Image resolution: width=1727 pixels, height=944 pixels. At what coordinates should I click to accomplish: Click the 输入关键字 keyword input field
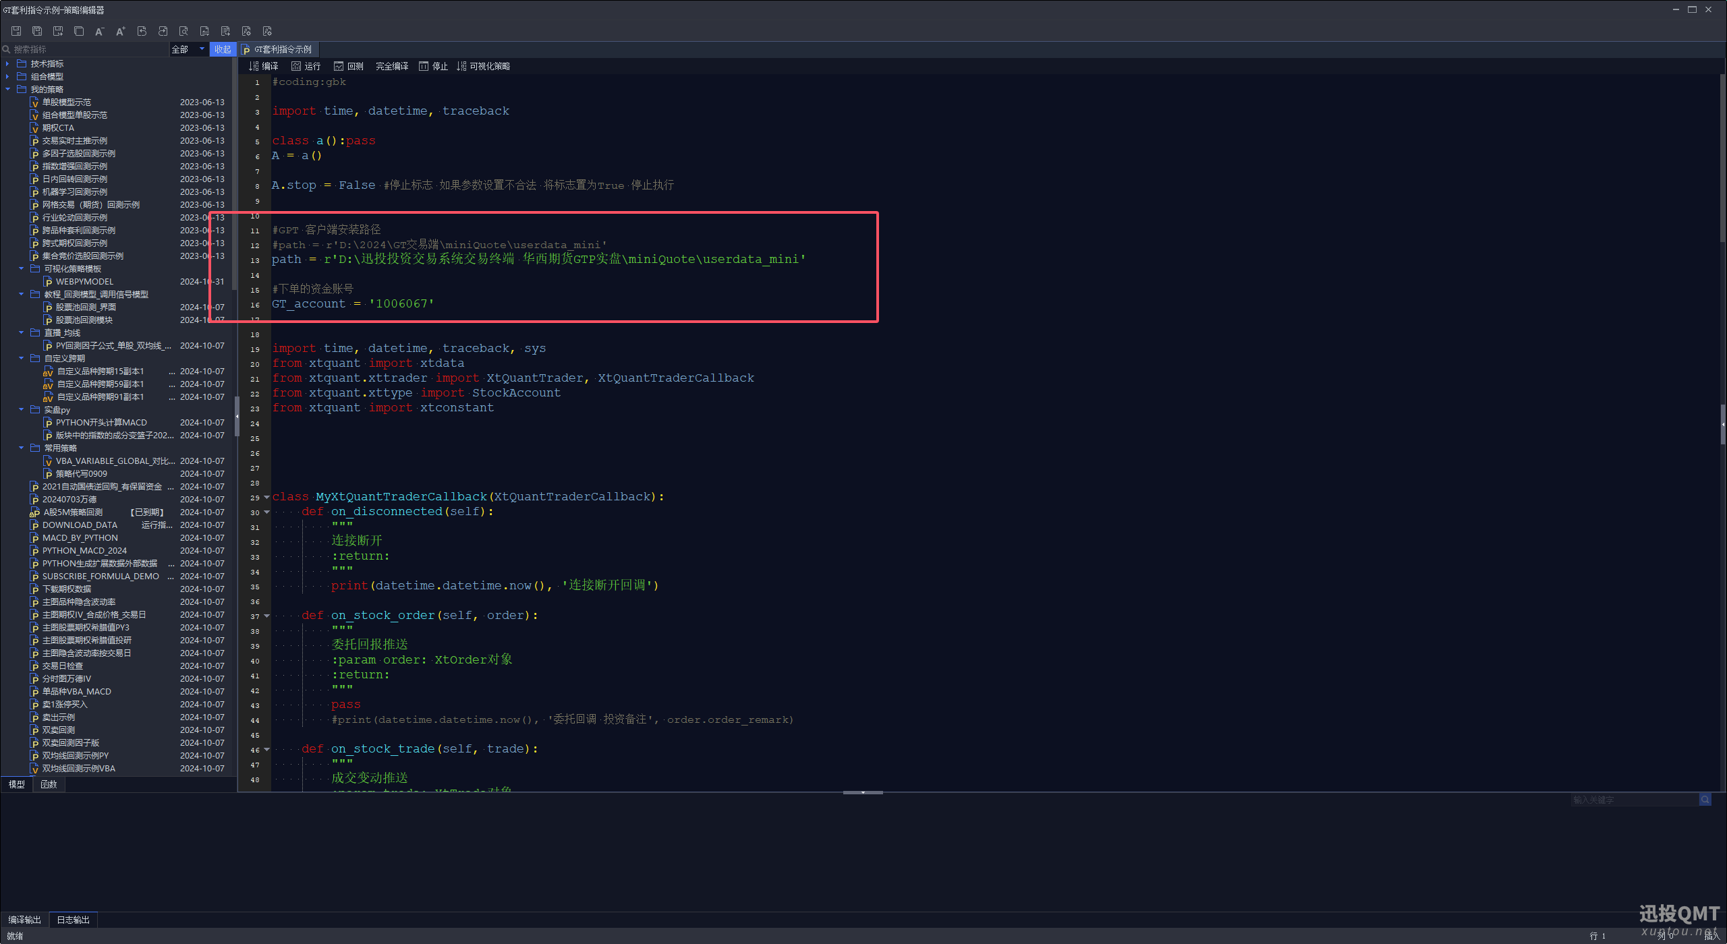[1635, 800]
